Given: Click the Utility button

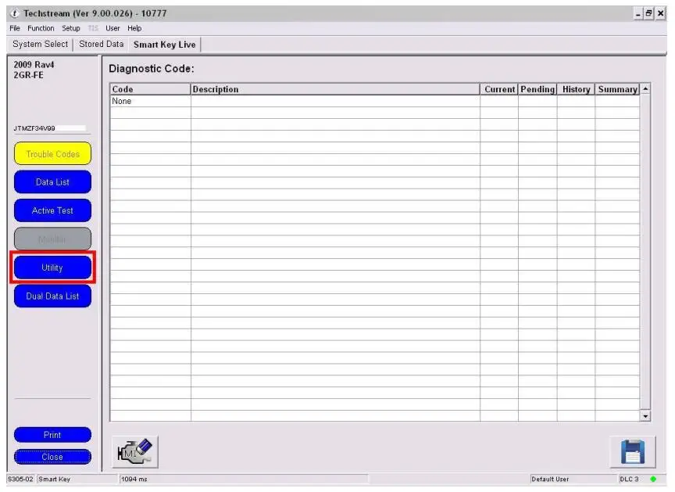Looking at the screenshot, I should click(52, 268).
